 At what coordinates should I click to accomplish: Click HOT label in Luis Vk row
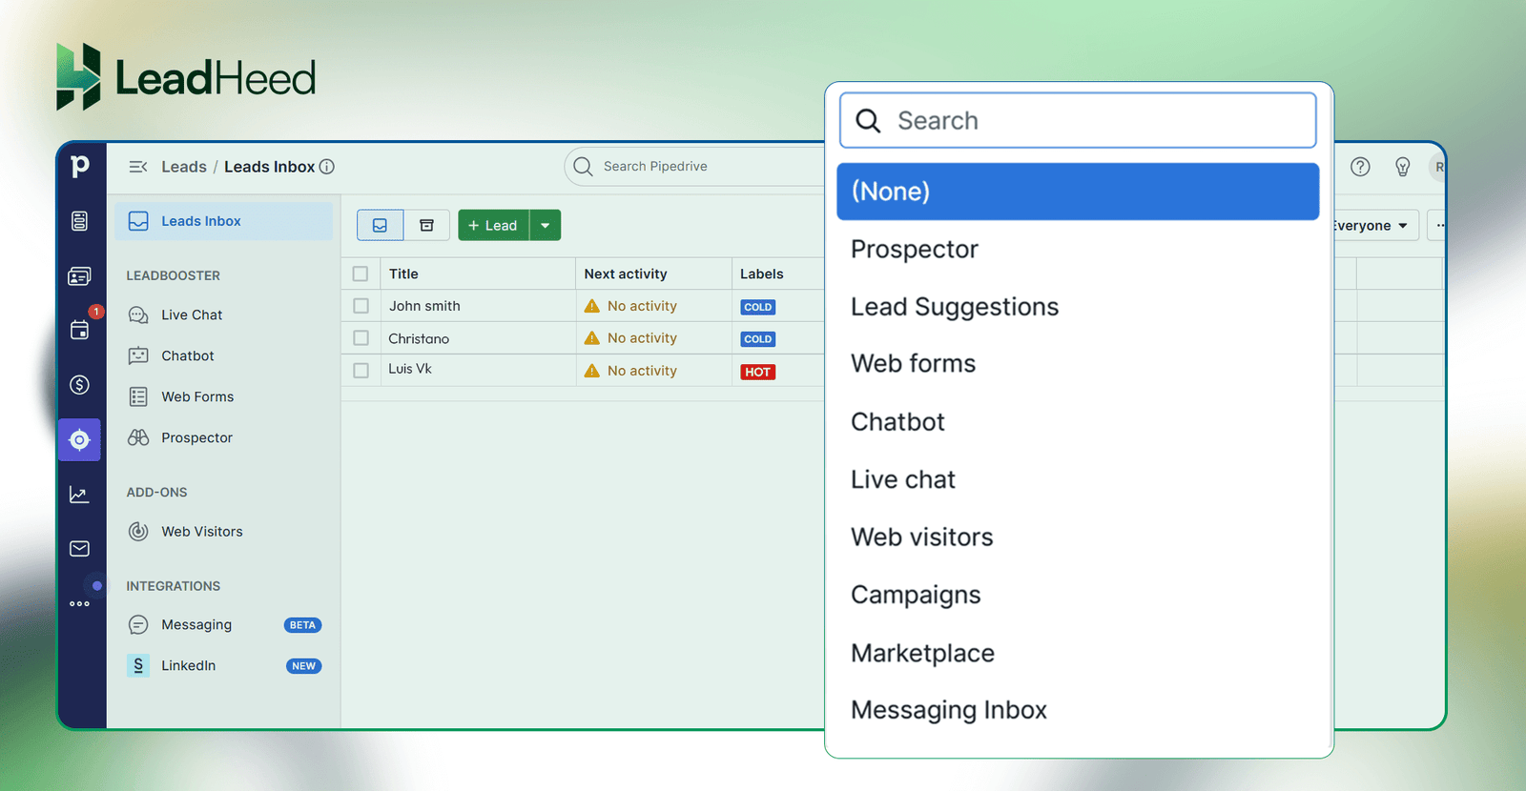point(758,372)
